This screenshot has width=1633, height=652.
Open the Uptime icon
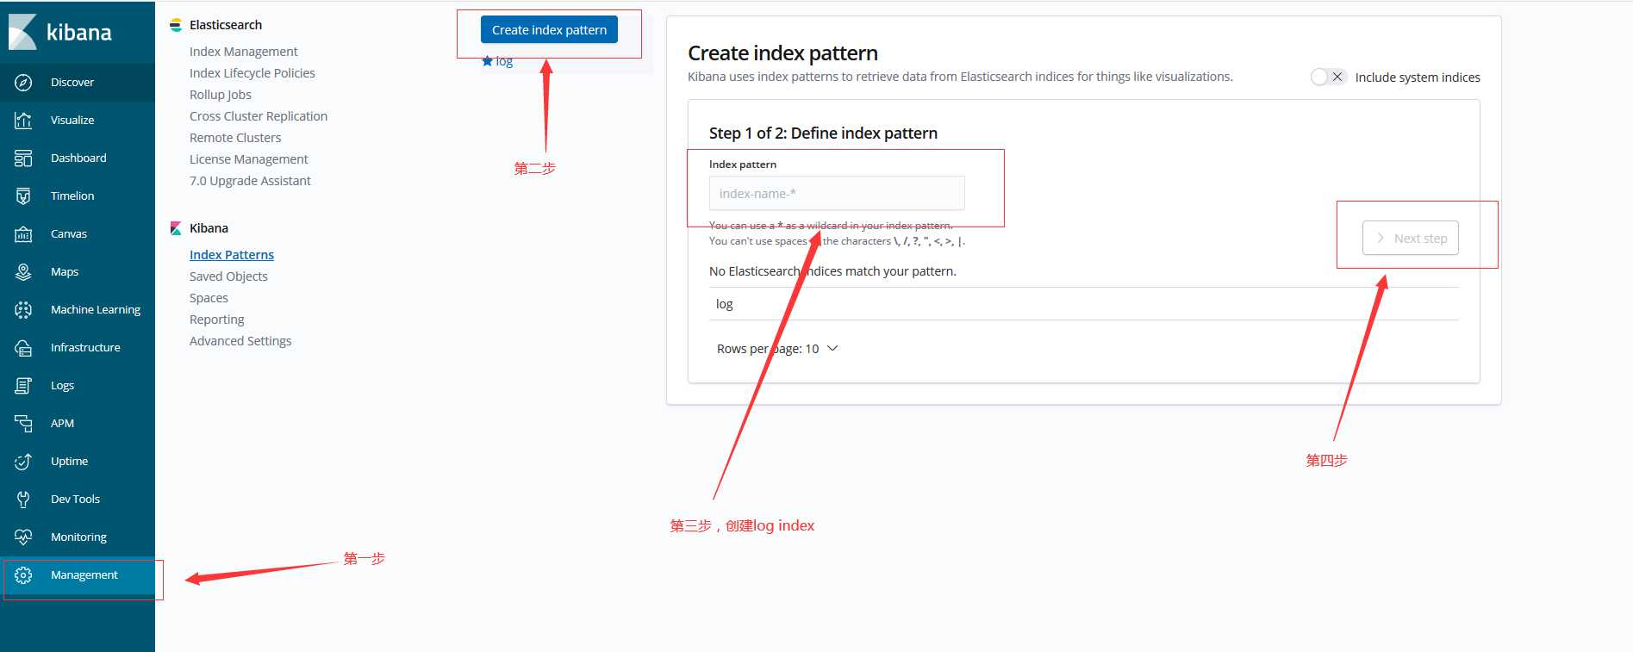pos(23,462)
